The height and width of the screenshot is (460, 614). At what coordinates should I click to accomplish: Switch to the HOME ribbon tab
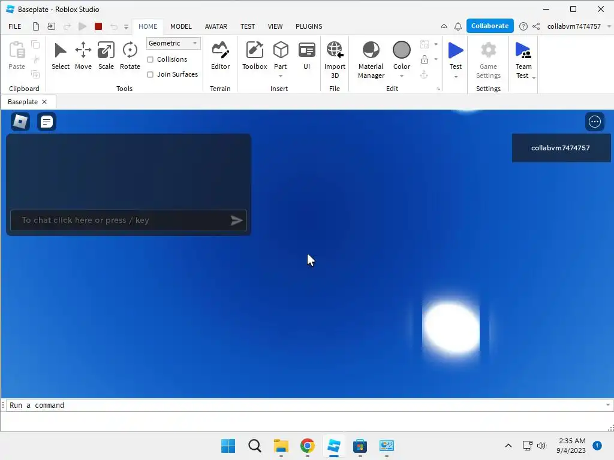148,26
